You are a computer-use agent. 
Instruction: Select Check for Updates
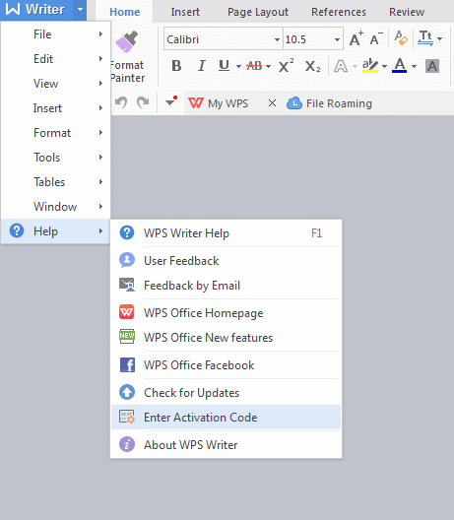point(226,393)
